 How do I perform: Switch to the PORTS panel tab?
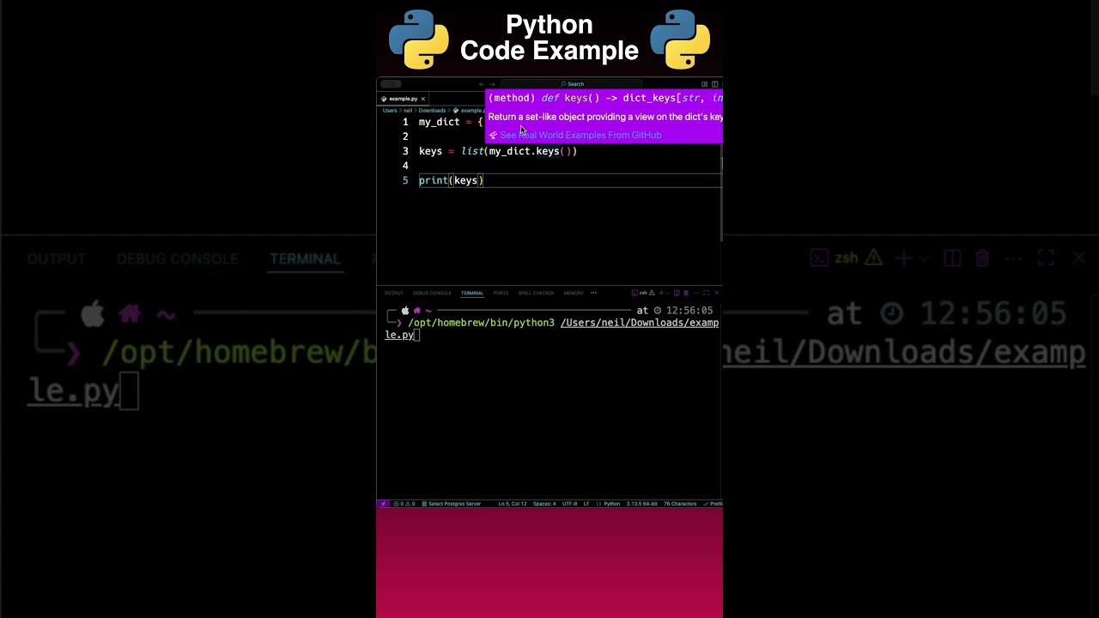point(501,293)
